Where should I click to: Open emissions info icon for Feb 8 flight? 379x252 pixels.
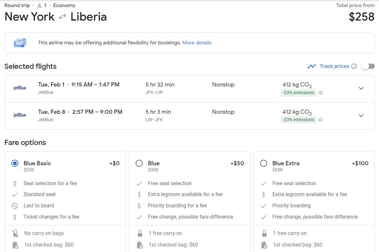coord(320,120)
